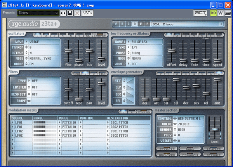Enable the oscillator SHAPER button
233x167 pixels.
tap(100, 35)
